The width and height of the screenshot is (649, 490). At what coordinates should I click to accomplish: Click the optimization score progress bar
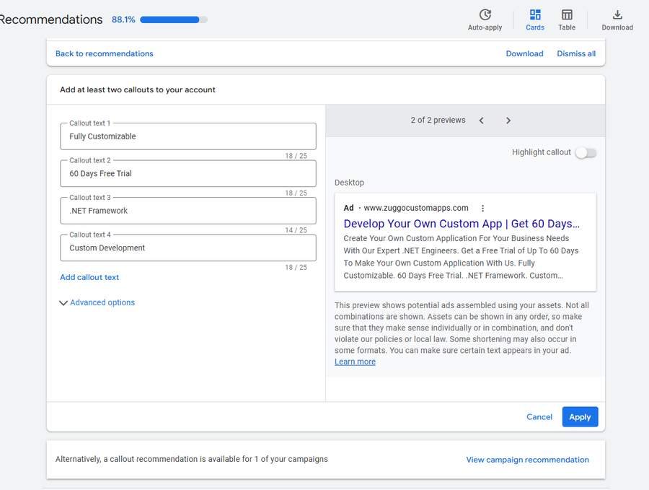coord(173,19)
